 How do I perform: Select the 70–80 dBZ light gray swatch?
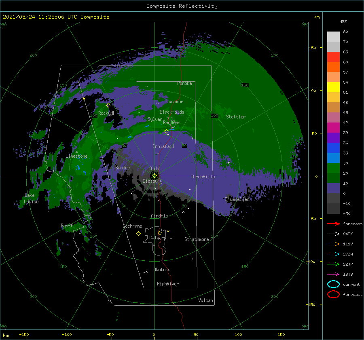(x=333, y=37)
